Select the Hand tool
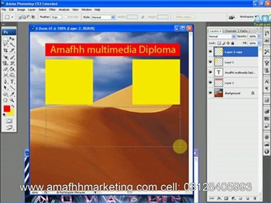 click(x=6, y=100)
